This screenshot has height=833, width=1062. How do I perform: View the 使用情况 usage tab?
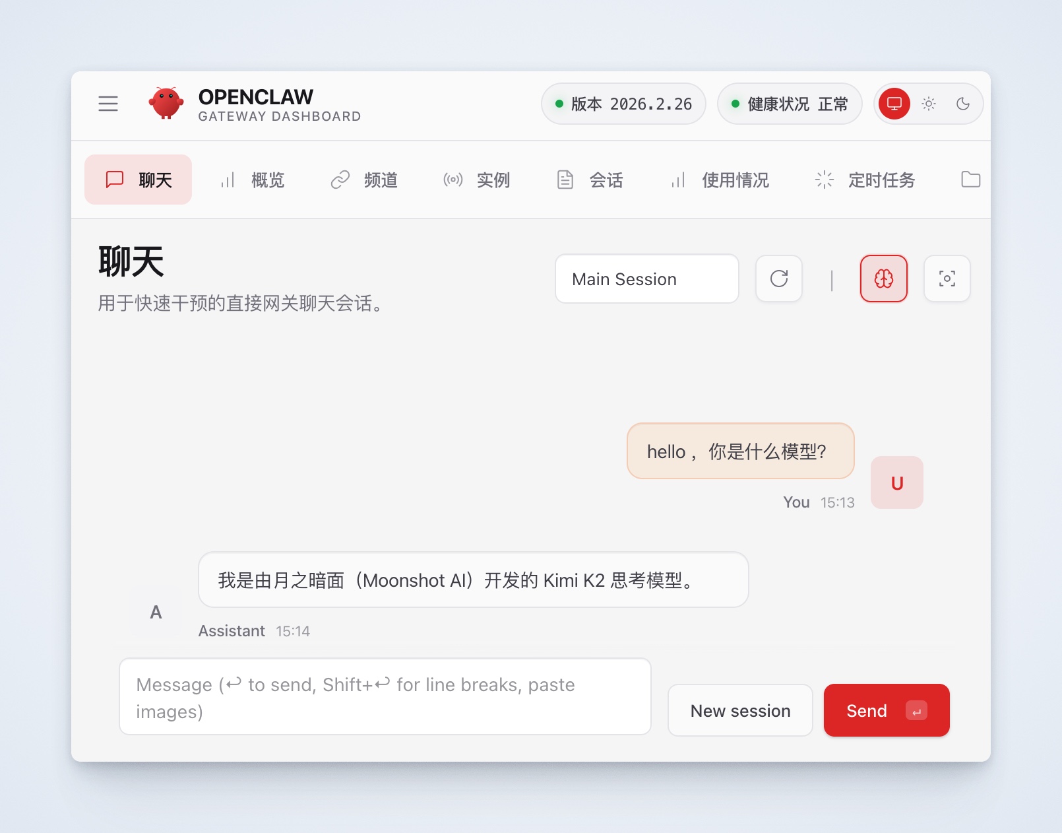click(720, 180)
